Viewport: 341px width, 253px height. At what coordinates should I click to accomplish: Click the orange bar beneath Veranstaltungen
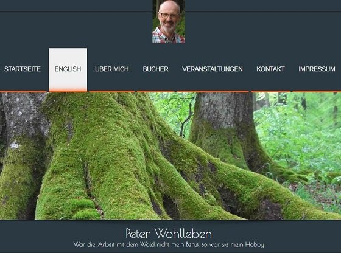[x=213, y=91]
